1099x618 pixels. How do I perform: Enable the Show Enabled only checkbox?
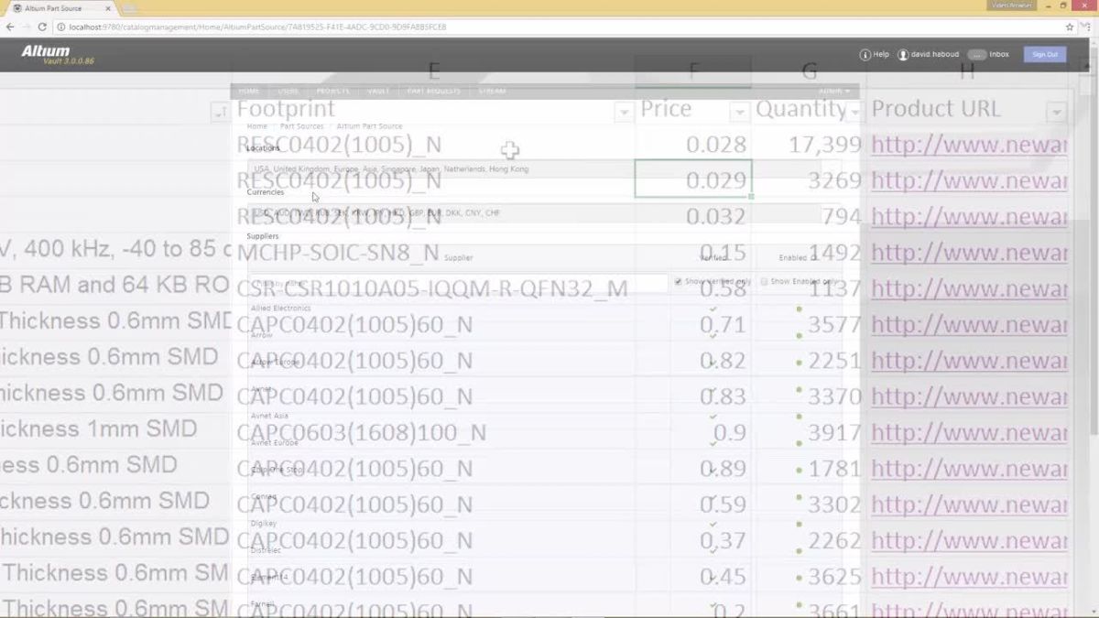tap(765, 282)
